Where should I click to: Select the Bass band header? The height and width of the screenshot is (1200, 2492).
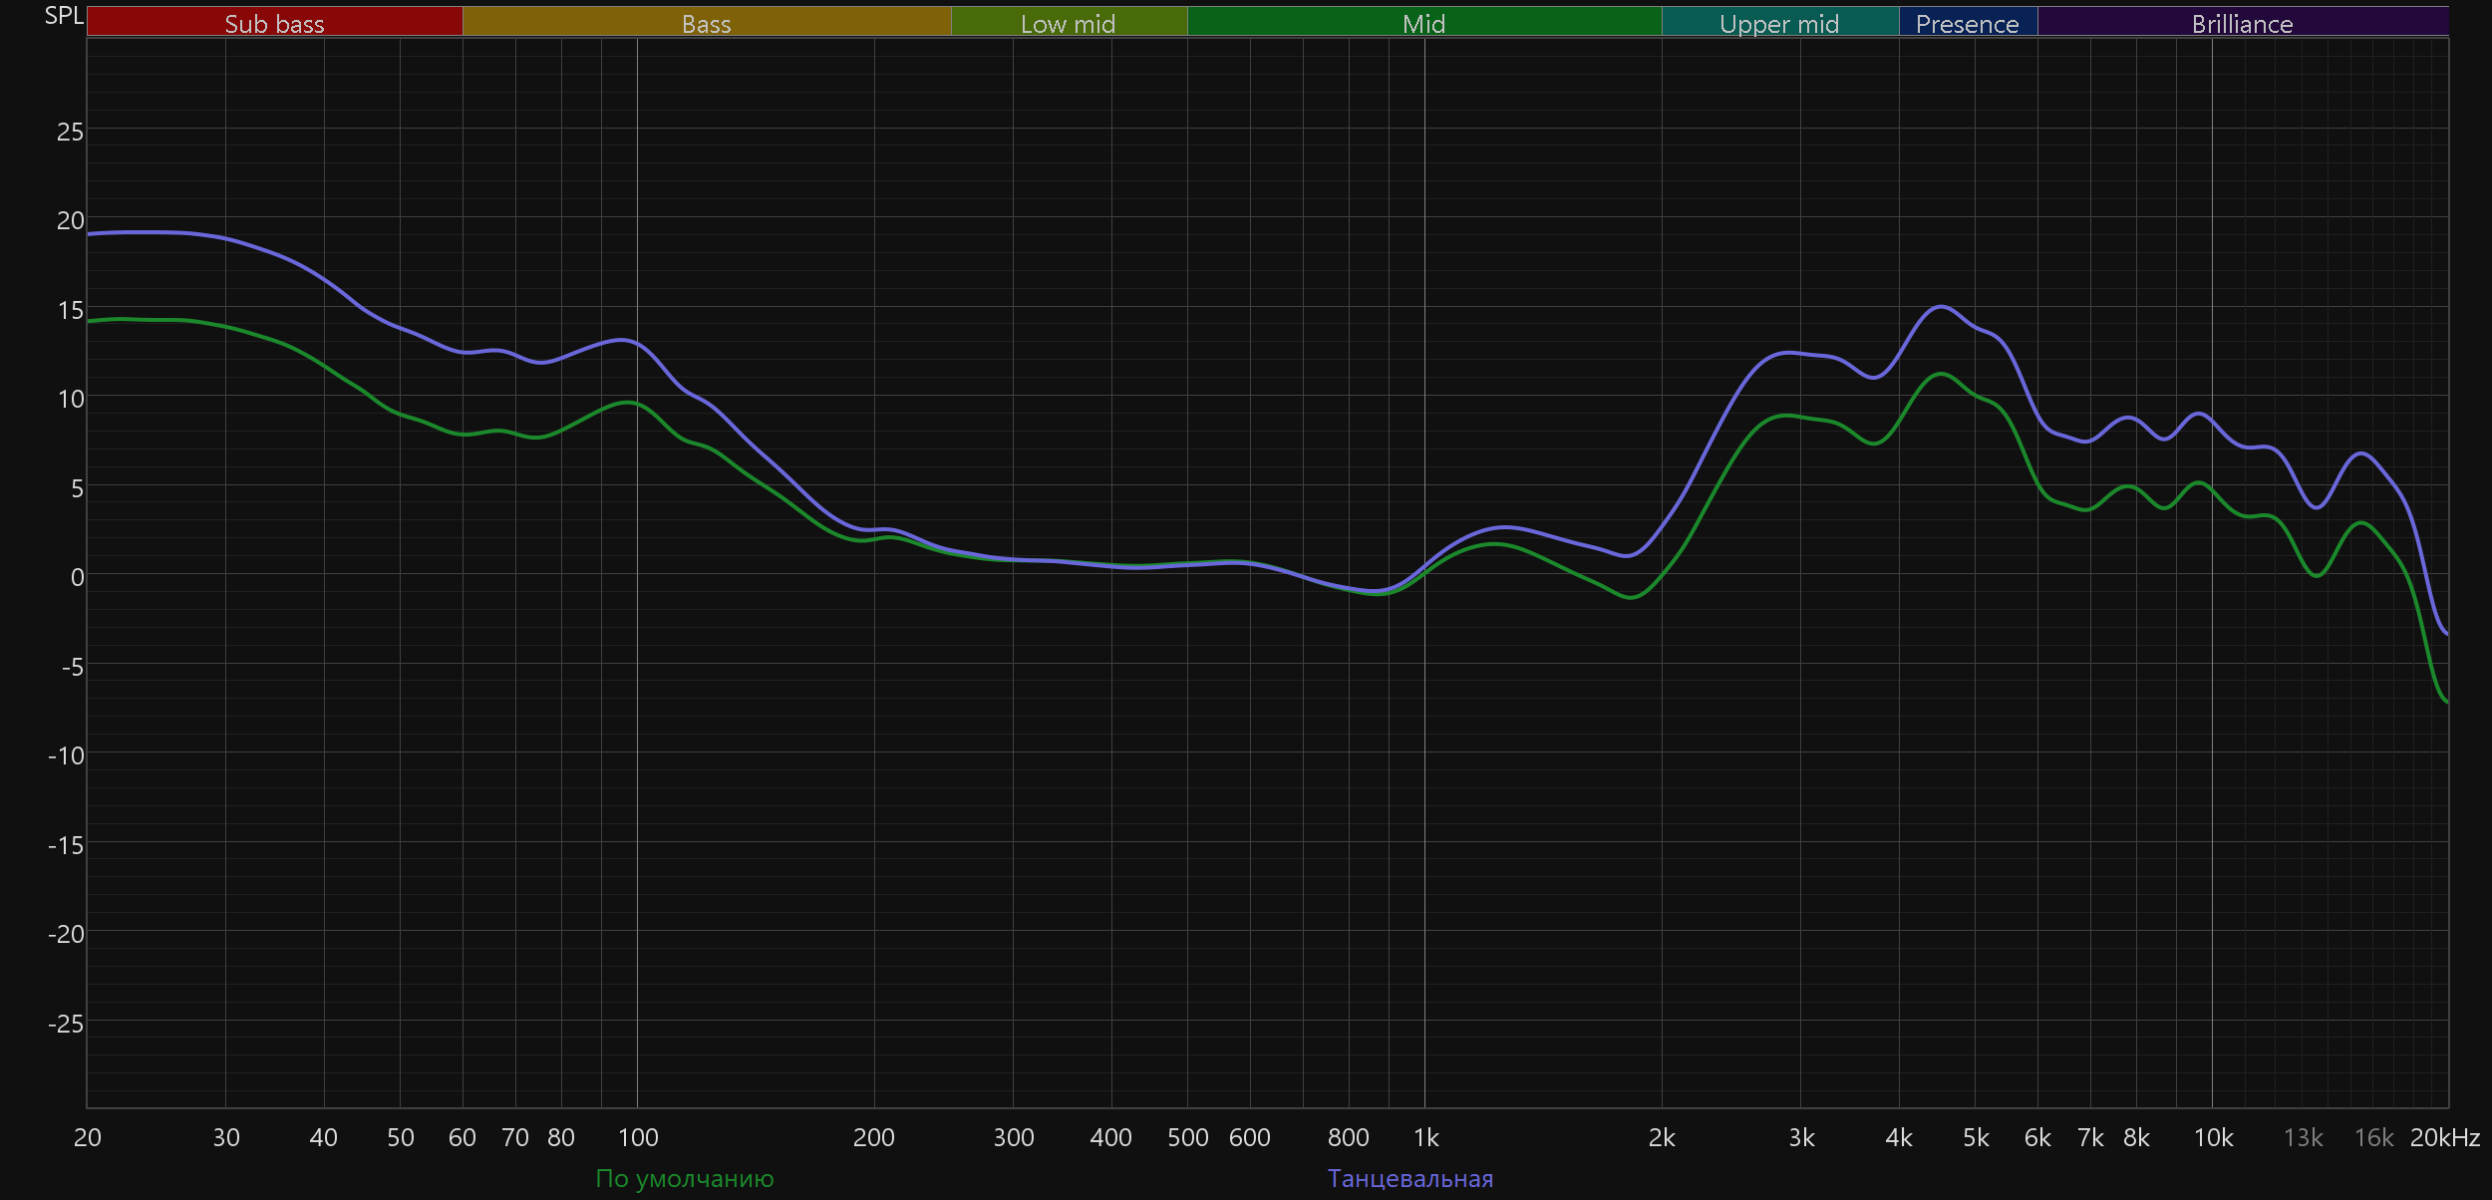coord(706,23)
